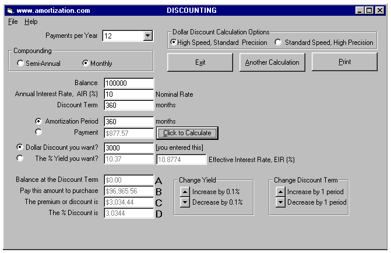The height and width of the screenshot is (253, 391).
Task: Select Monthly compounding radio button
Action: click(x=86, y=64)
